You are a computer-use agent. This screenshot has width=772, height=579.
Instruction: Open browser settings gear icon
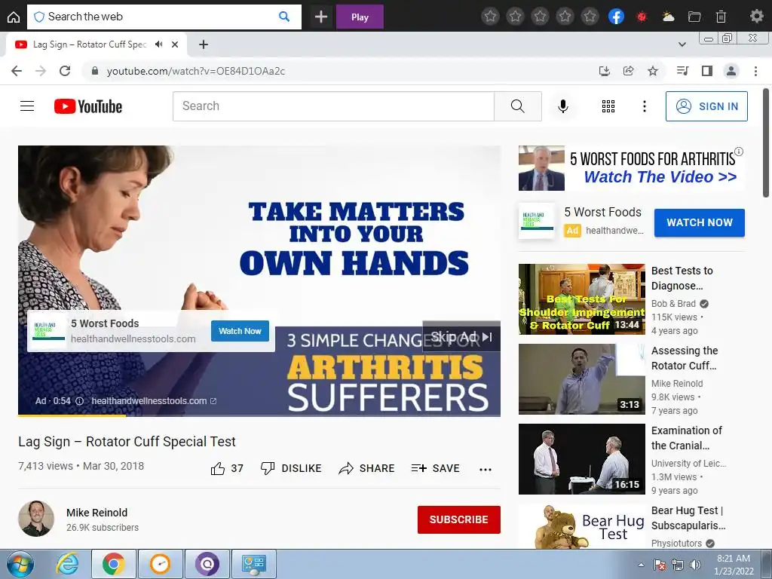[756, 17]
